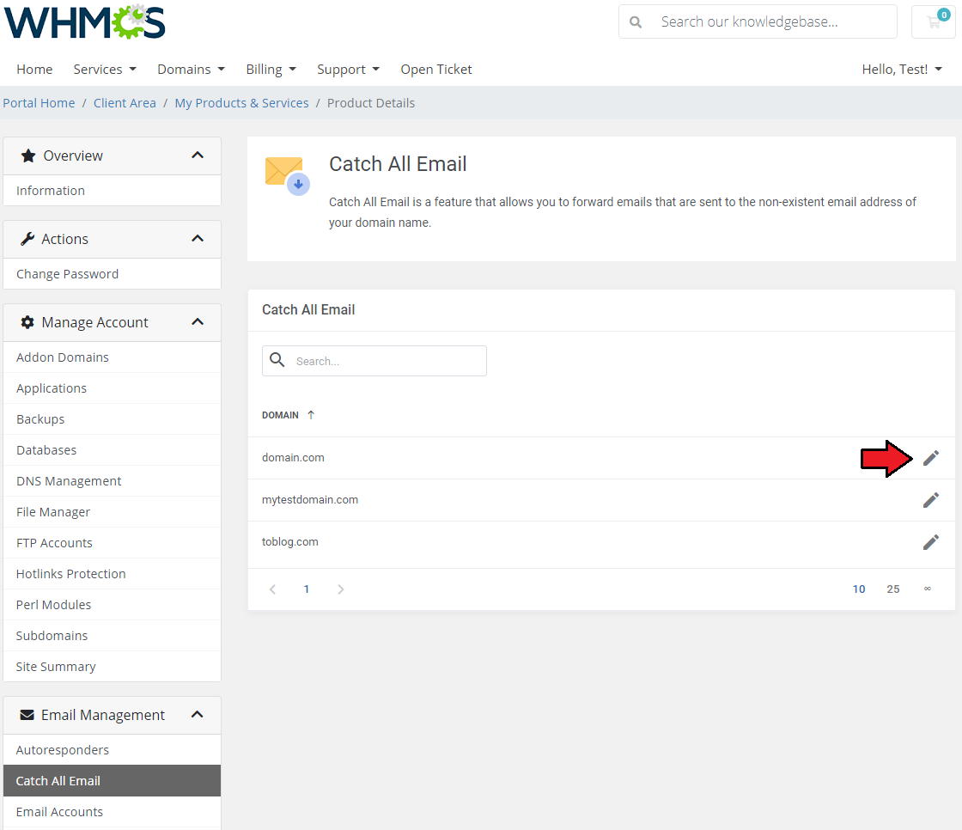Open Email Accounts in the sidebar
Image resolution: width=962 pixels, height=830 pixels.
(x=113, y=812)
